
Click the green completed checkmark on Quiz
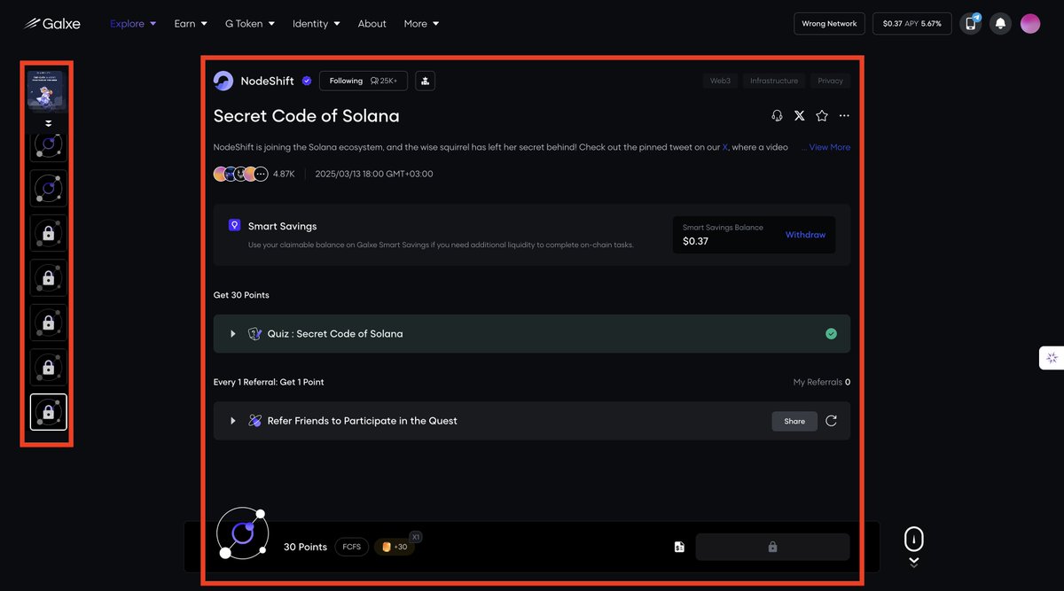831,334
